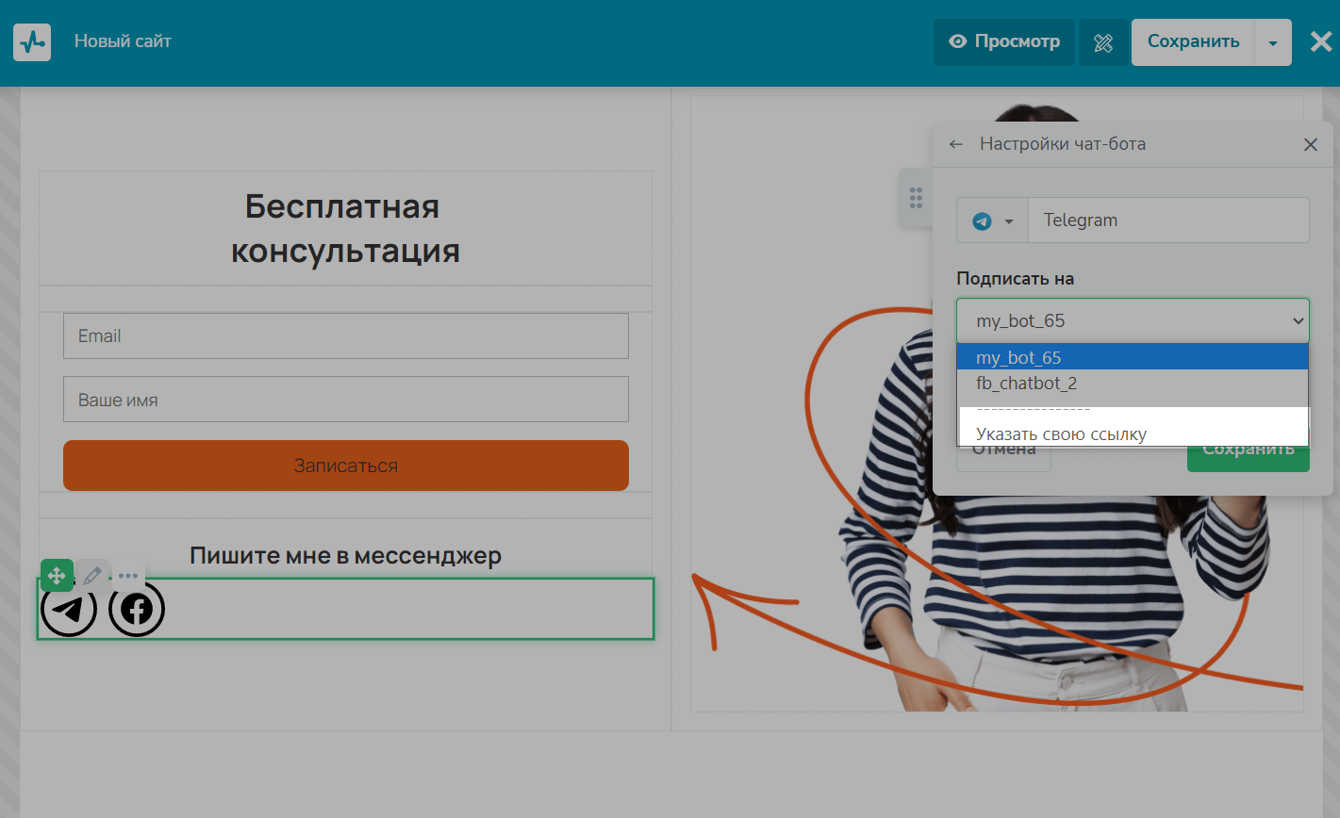1340x818 pixels.
Task: Click the orange Записаться button
Action: coord(346,466)
